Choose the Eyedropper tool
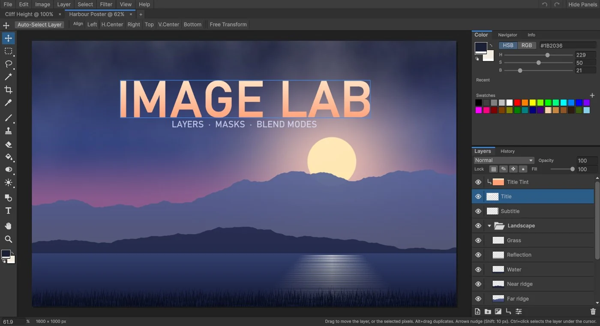Viewport: 600px width, 326px height. click(x=8, y=103)
